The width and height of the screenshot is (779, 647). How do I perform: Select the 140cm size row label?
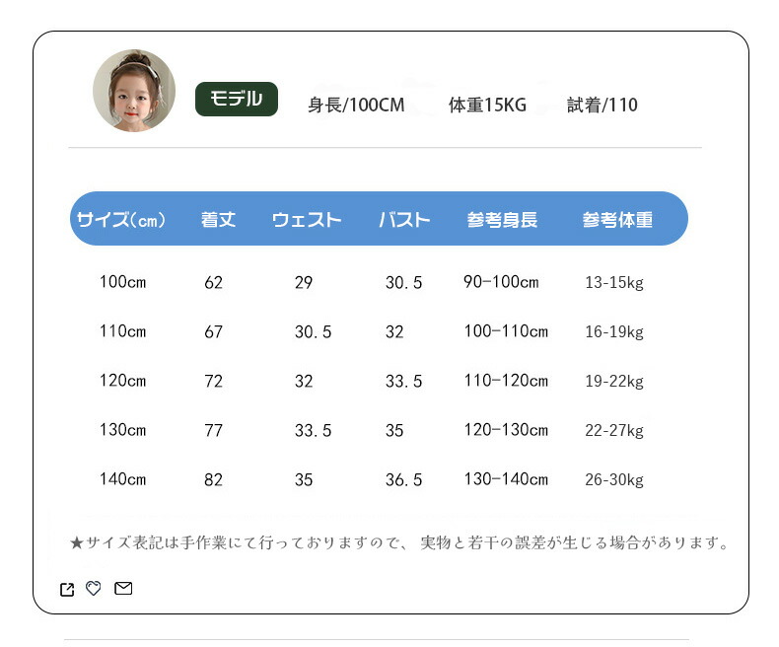click(122, 479)
